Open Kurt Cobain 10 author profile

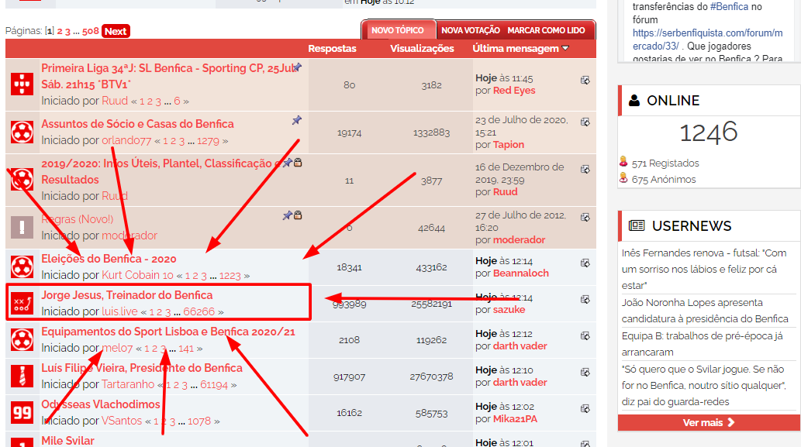tap(137, 275)
